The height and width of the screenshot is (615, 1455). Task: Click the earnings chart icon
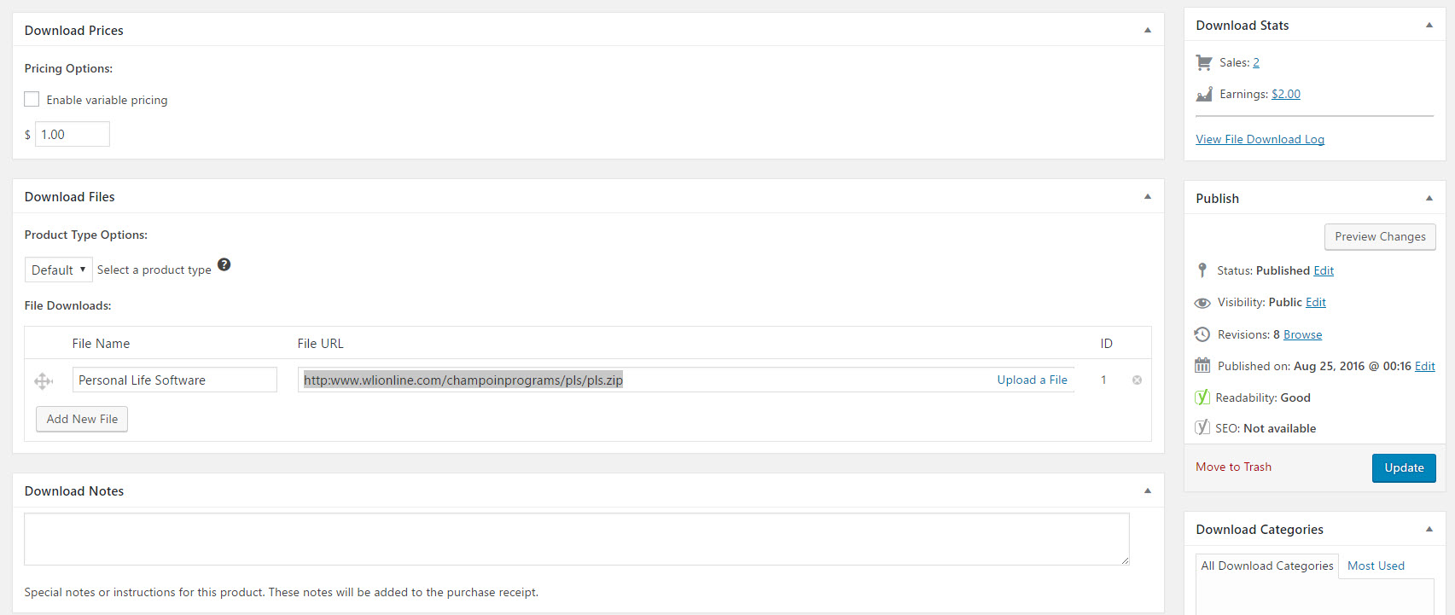[1204, 94]
